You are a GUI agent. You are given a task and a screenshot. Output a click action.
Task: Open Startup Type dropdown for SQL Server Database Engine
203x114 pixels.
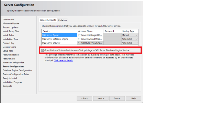(x=137, y=39)
